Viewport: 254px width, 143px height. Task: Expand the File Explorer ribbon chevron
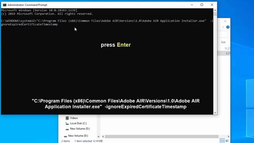tap(223, 27)
